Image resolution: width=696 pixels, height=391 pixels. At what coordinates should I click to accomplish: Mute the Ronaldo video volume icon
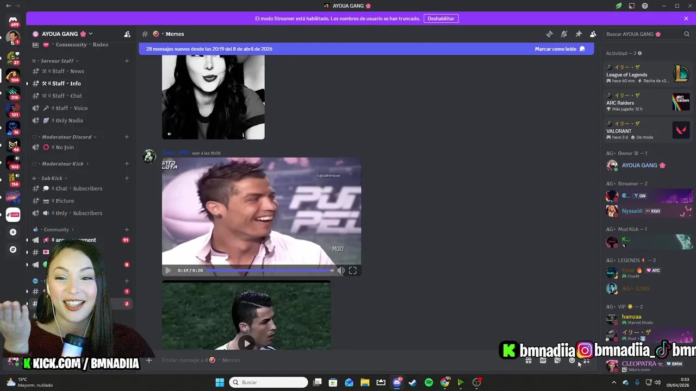(341, 270)
